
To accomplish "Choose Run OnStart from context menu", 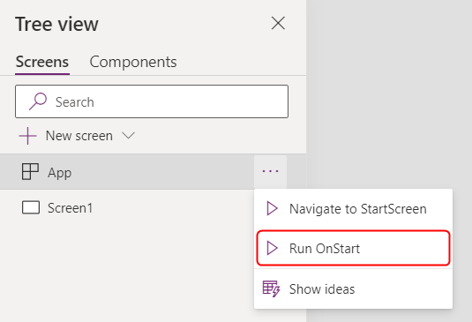I will (353, 248).
